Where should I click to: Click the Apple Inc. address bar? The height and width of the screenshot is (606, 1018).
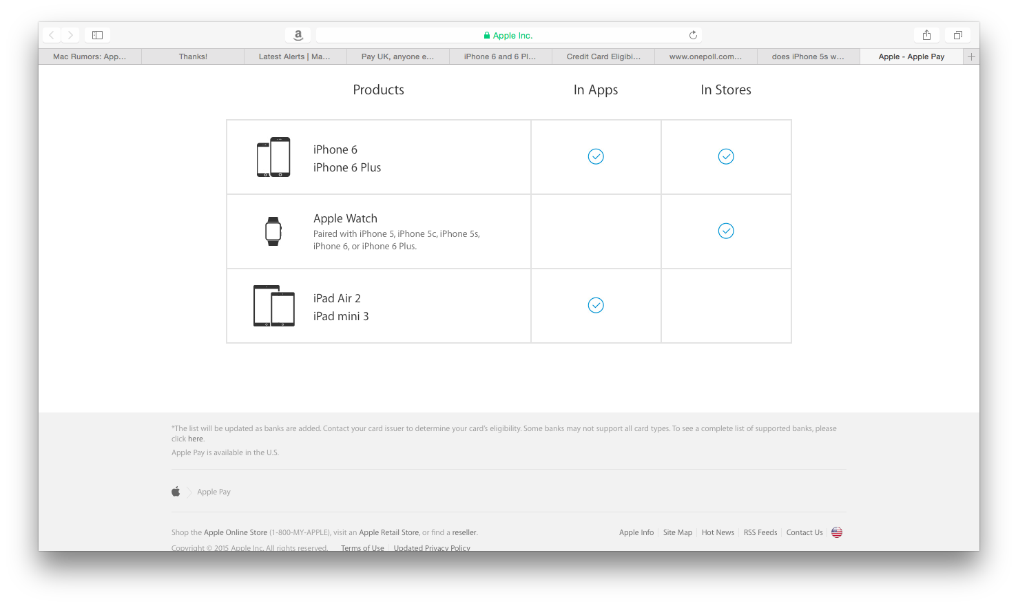coord(509,35)
